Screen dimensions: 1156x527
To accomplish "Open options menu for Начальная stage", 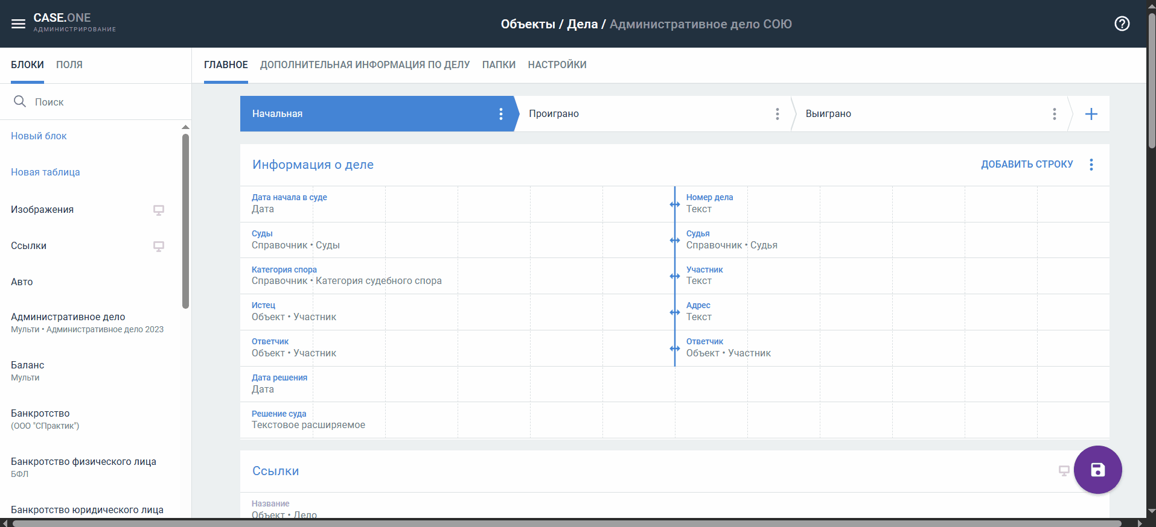I will pyautogui.click(x=500, y=114).
